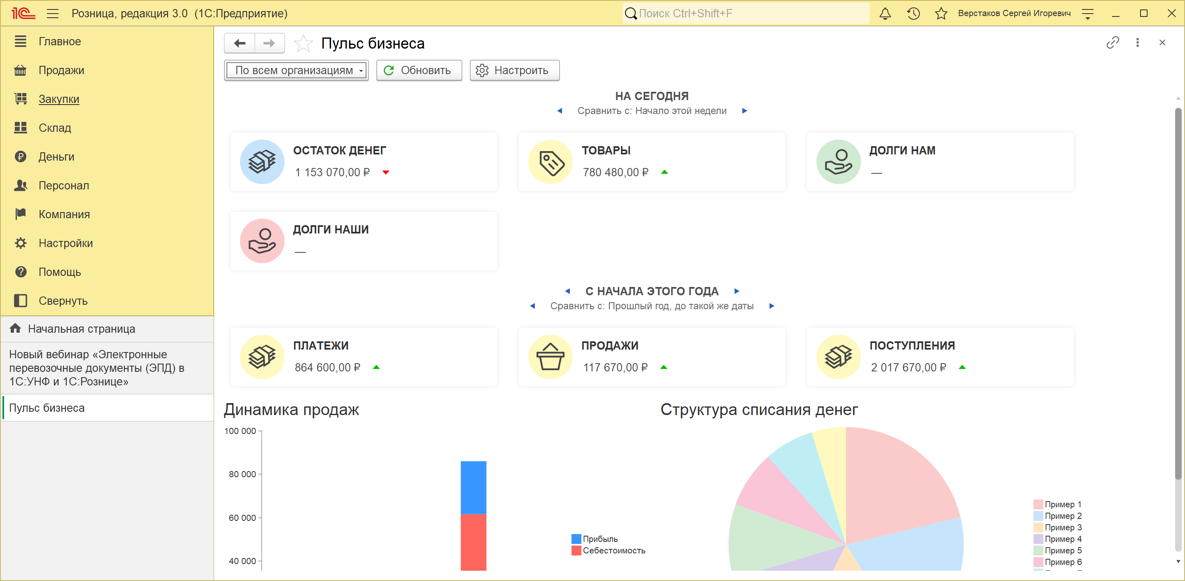
Task: Open the Закупки section label
Action: click(x=59, y=99)
